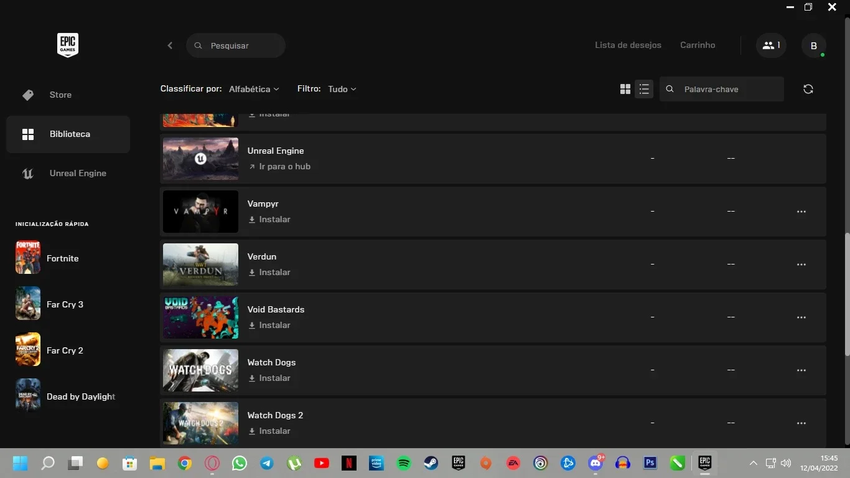Install Void Bastards
The height and width of the screenshot is (478, 850).
[x=269, y=325]
